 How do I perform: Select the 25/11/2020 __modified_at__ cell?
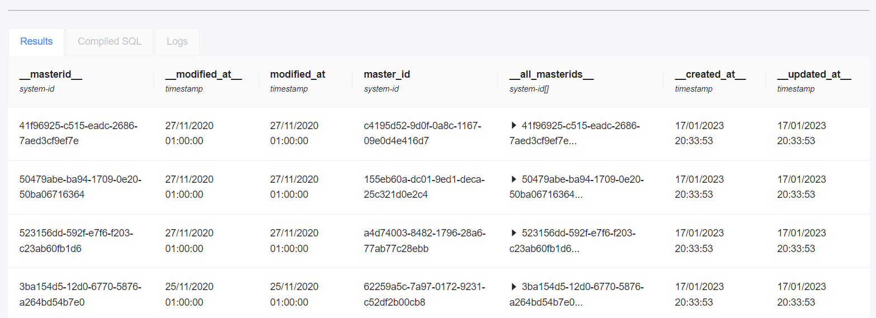(x=190, y=295)
